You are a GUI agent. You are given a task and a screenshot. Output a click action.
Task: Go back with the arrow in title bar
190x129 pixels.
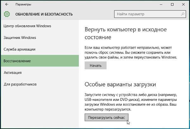tap(7, 4)
